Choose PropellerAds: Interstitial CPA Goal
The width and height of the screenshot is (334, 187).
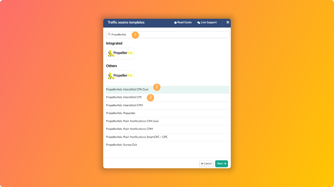coord(168,89)
